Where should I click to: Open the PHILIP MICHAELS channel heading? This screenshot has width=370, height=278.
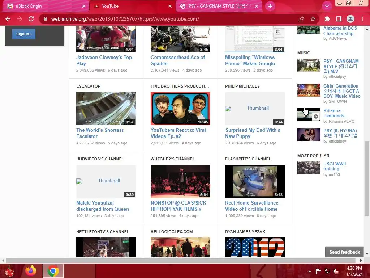point(242,86)
